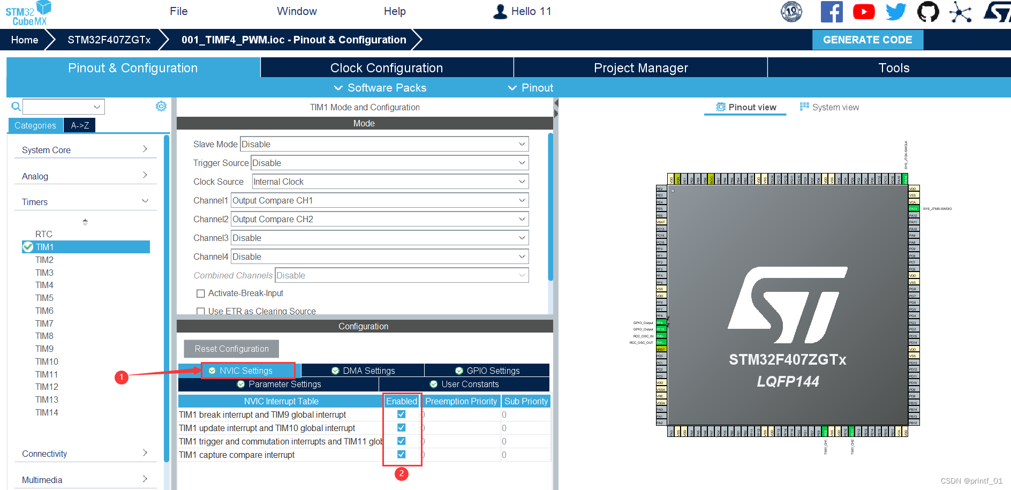Viewport: 1011px width, 490px height.
Task: Click the STM32F407ZGTx chip package view
Action: pyautogui.click(x=788, y=305)
